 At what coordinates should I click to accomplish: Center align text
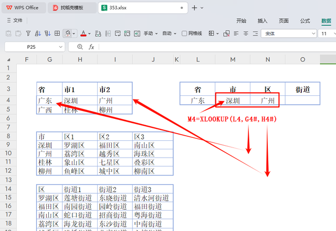pos(246,34)
